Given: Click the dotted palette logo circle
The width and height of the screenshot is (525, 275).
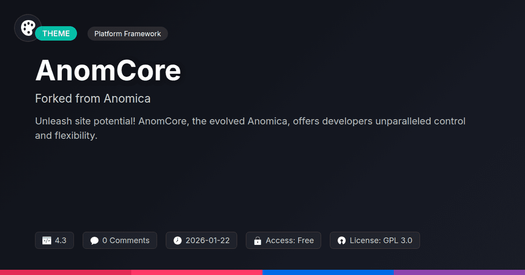Looking at the screenshot, I should click(28, 27).
